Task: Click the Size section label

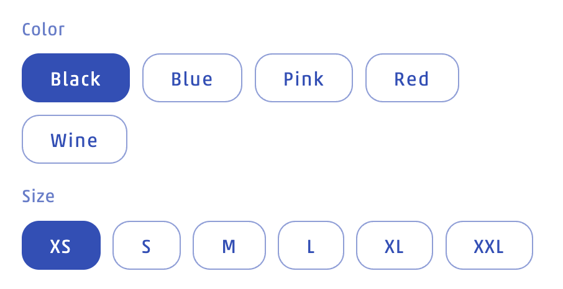Action: click(39, 197)
